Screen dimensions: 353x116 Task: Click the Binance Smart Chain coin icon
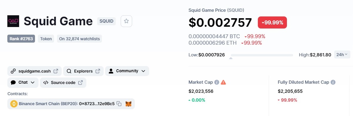14,104
